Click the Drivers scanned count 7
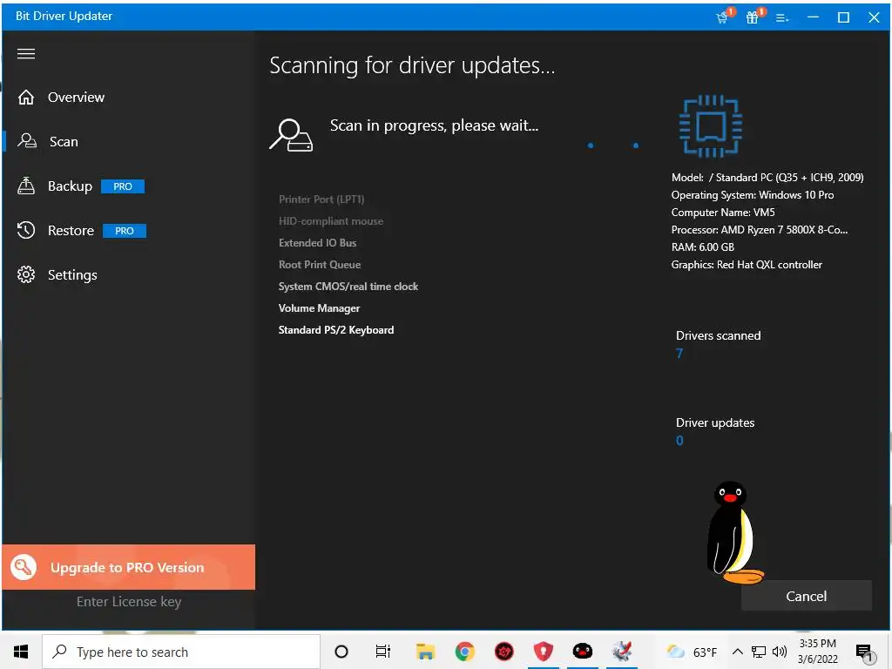Image resolution: width=892 pixels, height=669 pixels. [679, 354]
